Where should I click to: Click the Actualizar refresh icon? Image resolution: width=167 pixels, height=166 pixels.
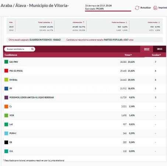point(137,8)
